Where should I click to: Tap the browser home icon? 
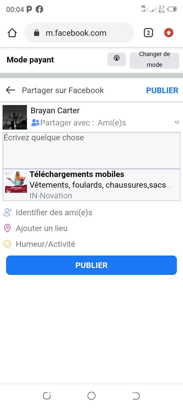(x=12, y=33)
